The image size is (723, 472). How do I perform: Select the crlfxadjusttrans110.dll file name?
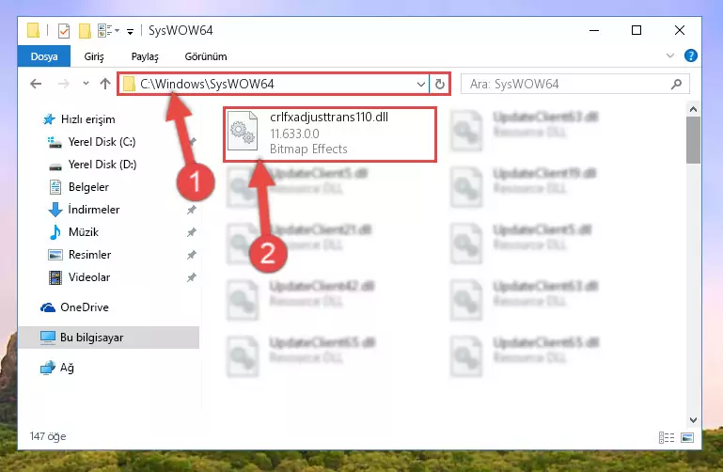click(x=329, y=118)
